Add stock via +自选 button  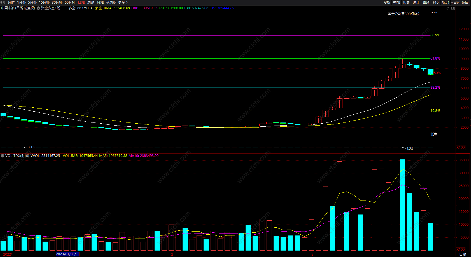click(x=456, y=3)
